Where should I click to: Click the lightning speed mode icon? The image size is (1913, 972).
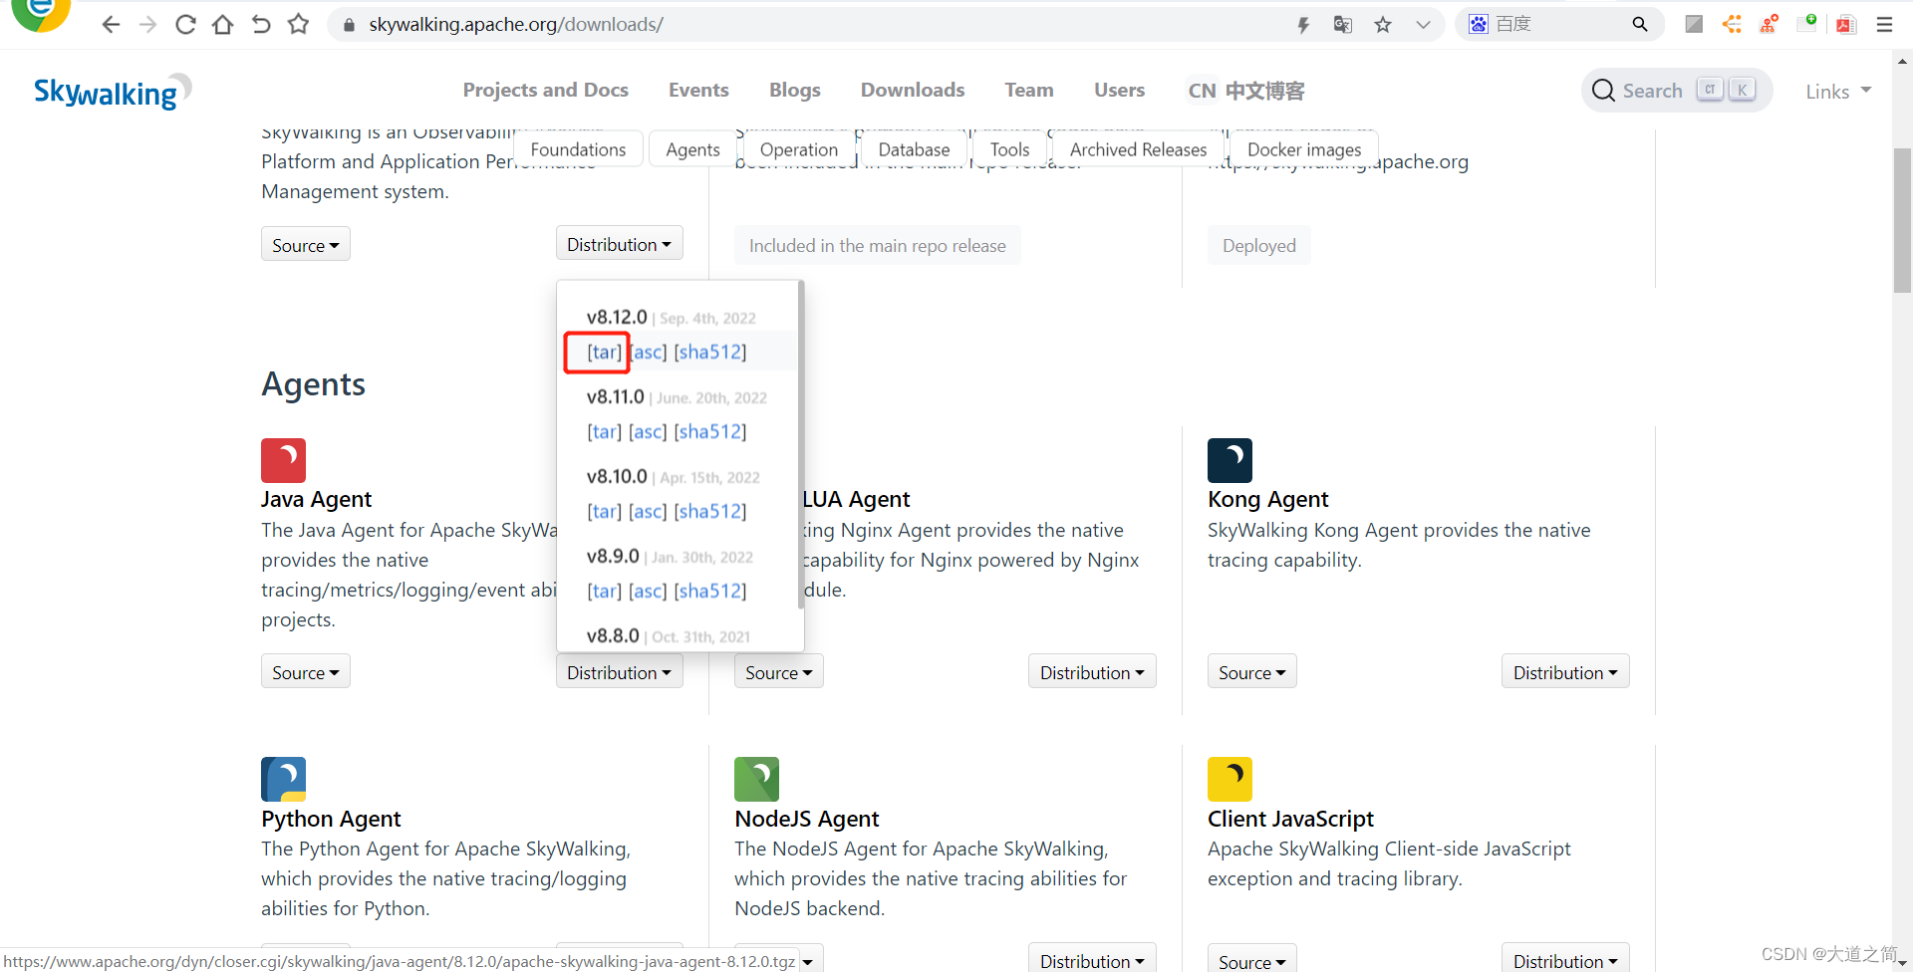click(1303, 25)
